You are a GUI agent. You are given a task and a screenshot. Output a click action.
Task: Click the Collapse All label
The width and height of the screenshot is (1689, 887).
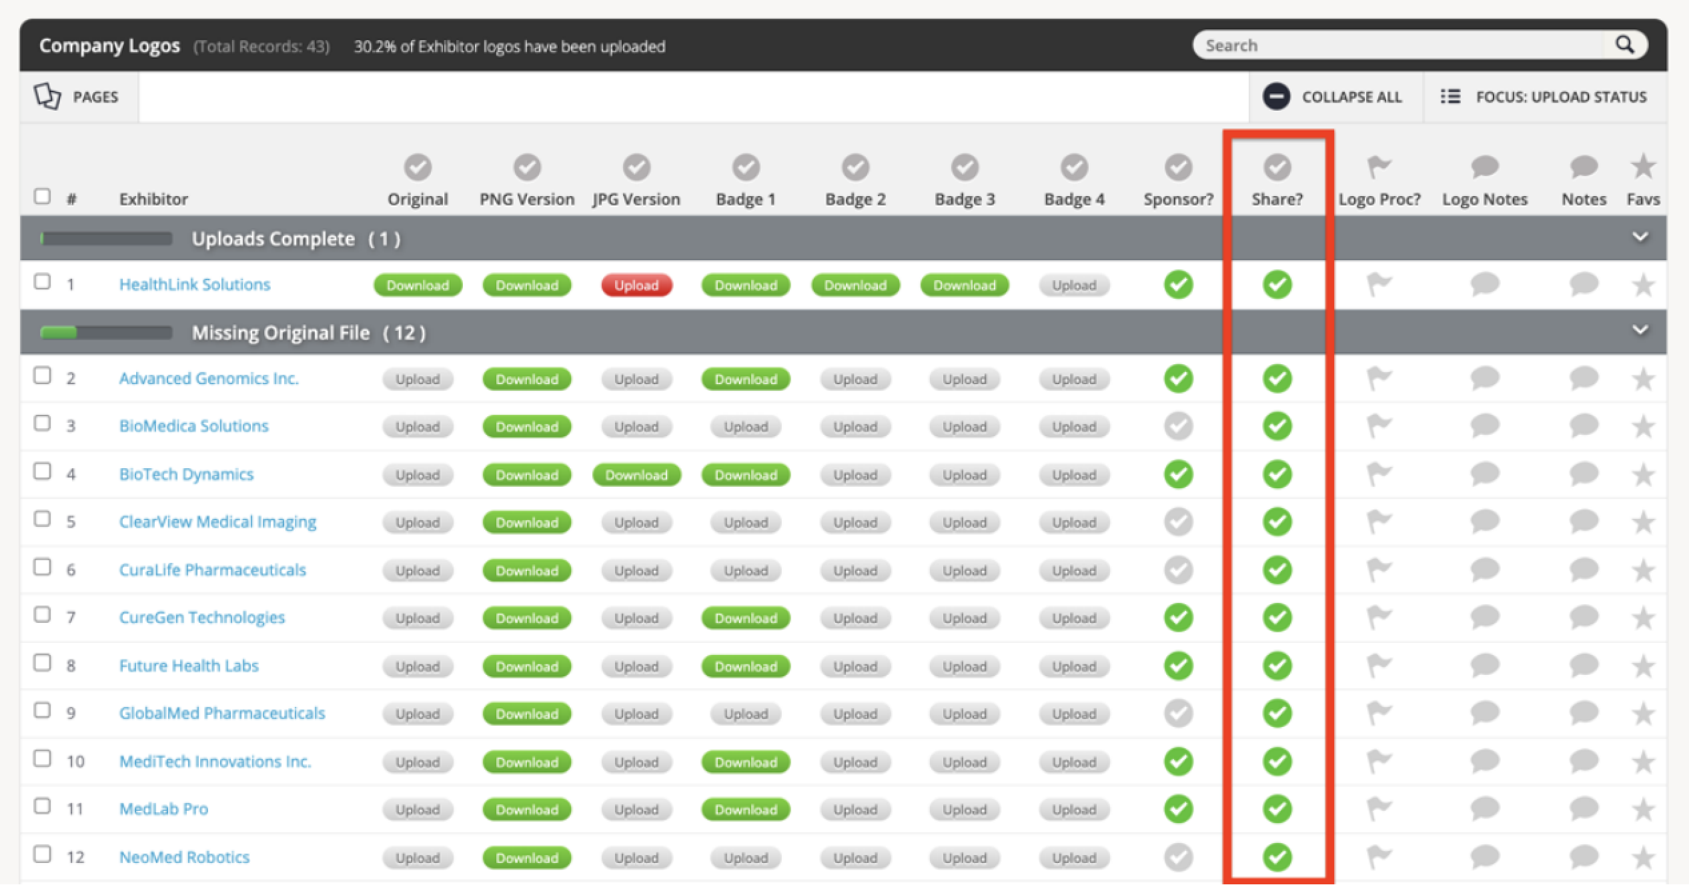coord(1351,97)
